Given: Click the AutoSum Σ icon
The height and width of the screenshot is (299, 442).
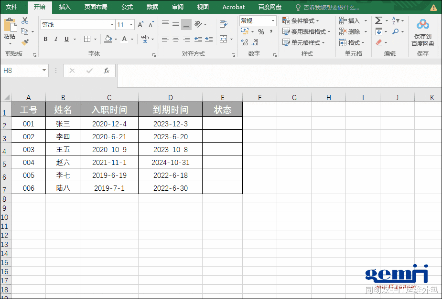Looking at the screenshot, I should (378, 20).
